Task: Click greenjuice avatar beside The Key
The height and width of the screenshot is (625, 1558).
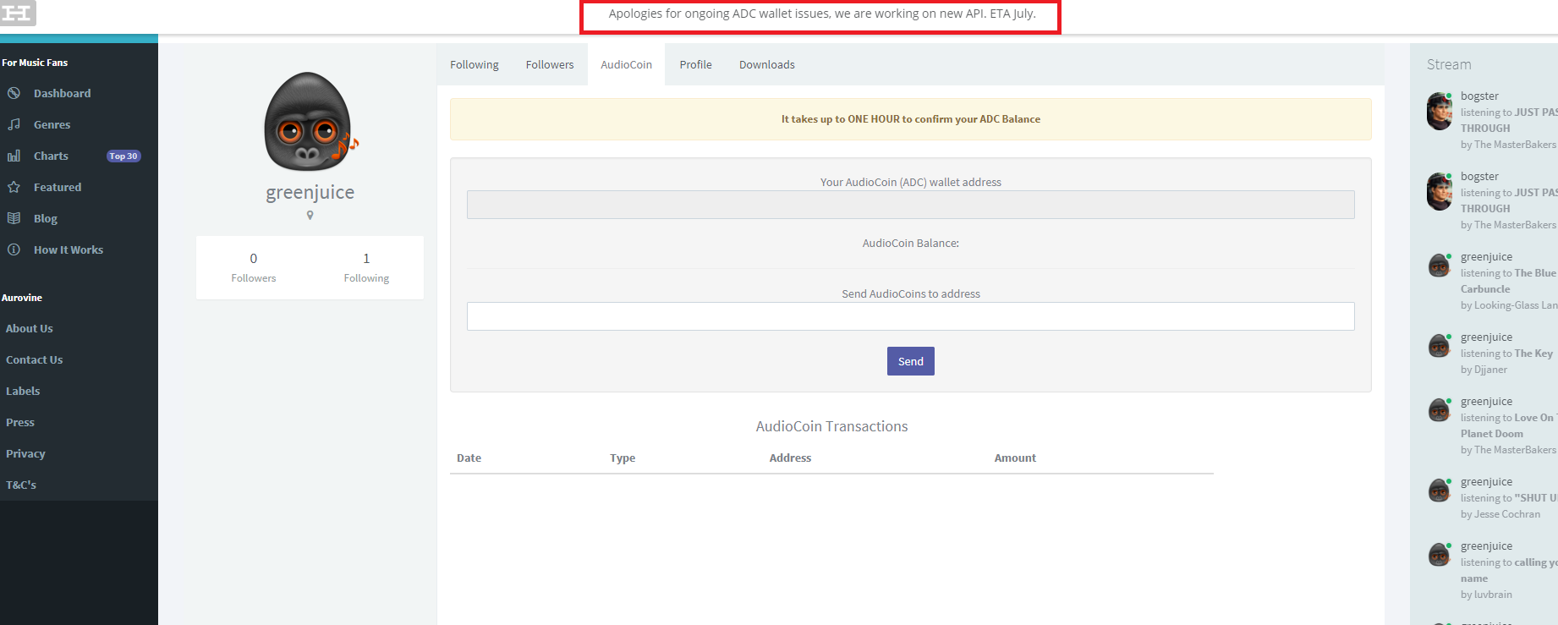Action: click(x=1440, y=345)
